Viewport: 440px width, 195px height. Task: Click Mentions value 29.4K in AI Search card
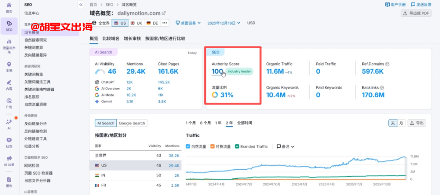tap(136, 71)
